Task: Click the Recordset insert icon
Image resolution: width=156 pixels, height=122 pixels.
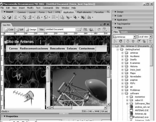Action: (4, 17)
